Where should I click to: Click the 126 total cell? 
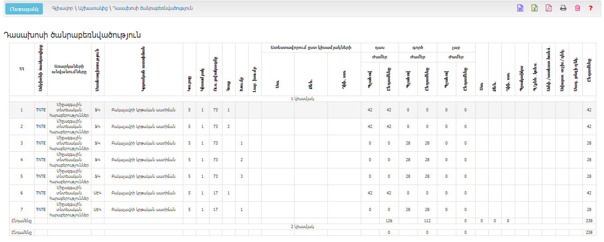coord(389,221)
